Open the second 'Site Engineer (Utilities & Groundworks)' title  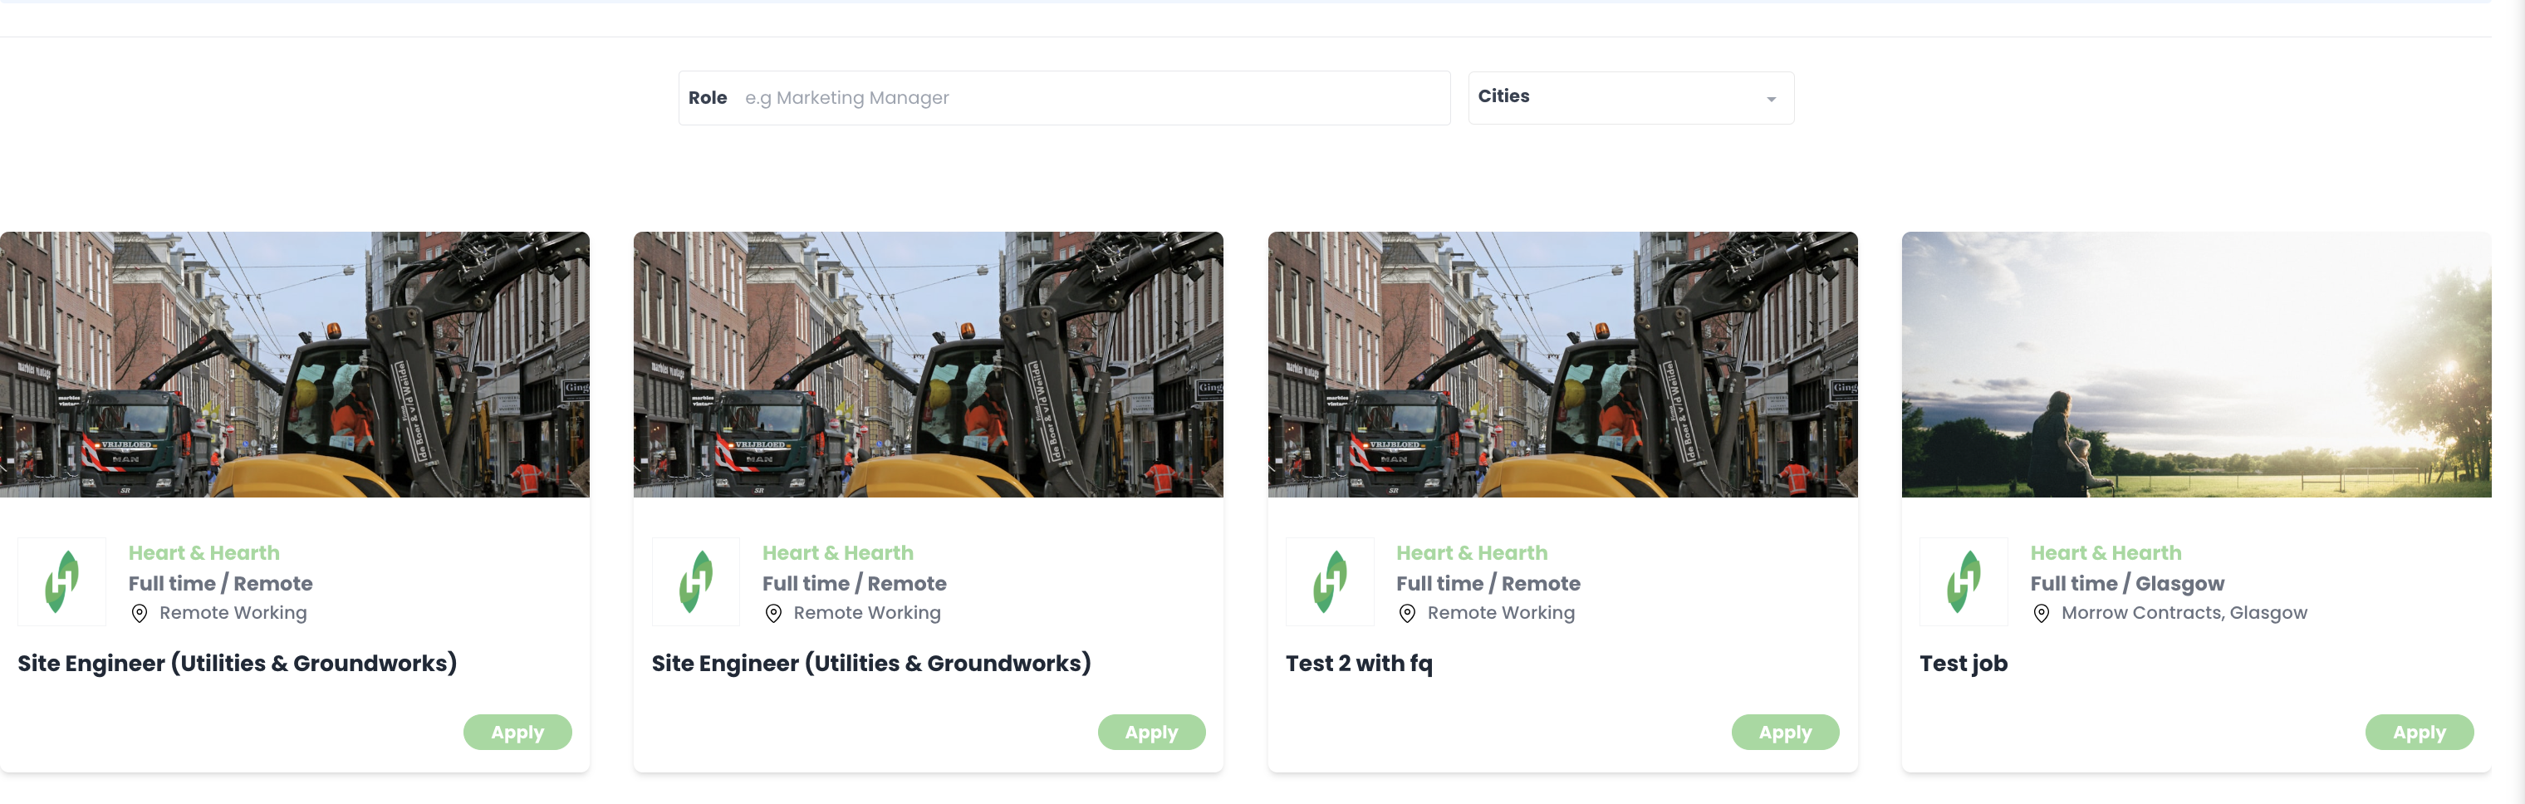point(871,664)
